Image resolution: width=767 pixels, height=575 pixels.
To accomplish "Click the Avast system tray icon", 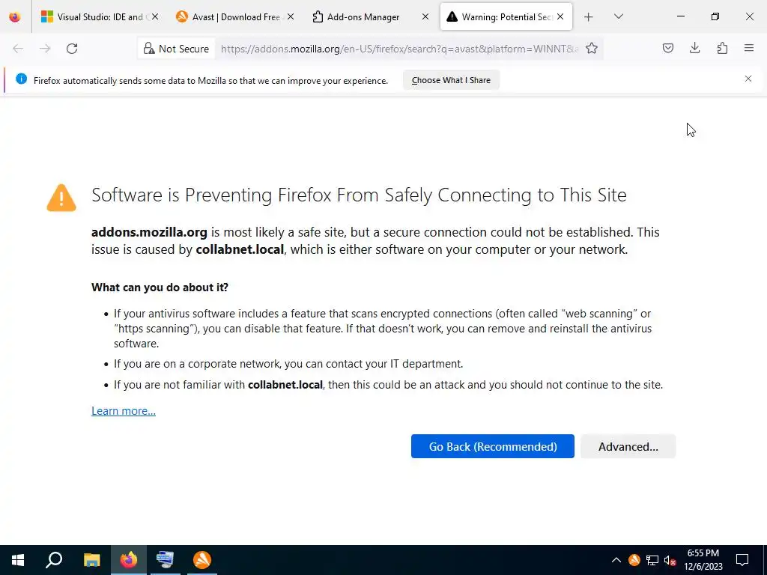I will point(634,560).
